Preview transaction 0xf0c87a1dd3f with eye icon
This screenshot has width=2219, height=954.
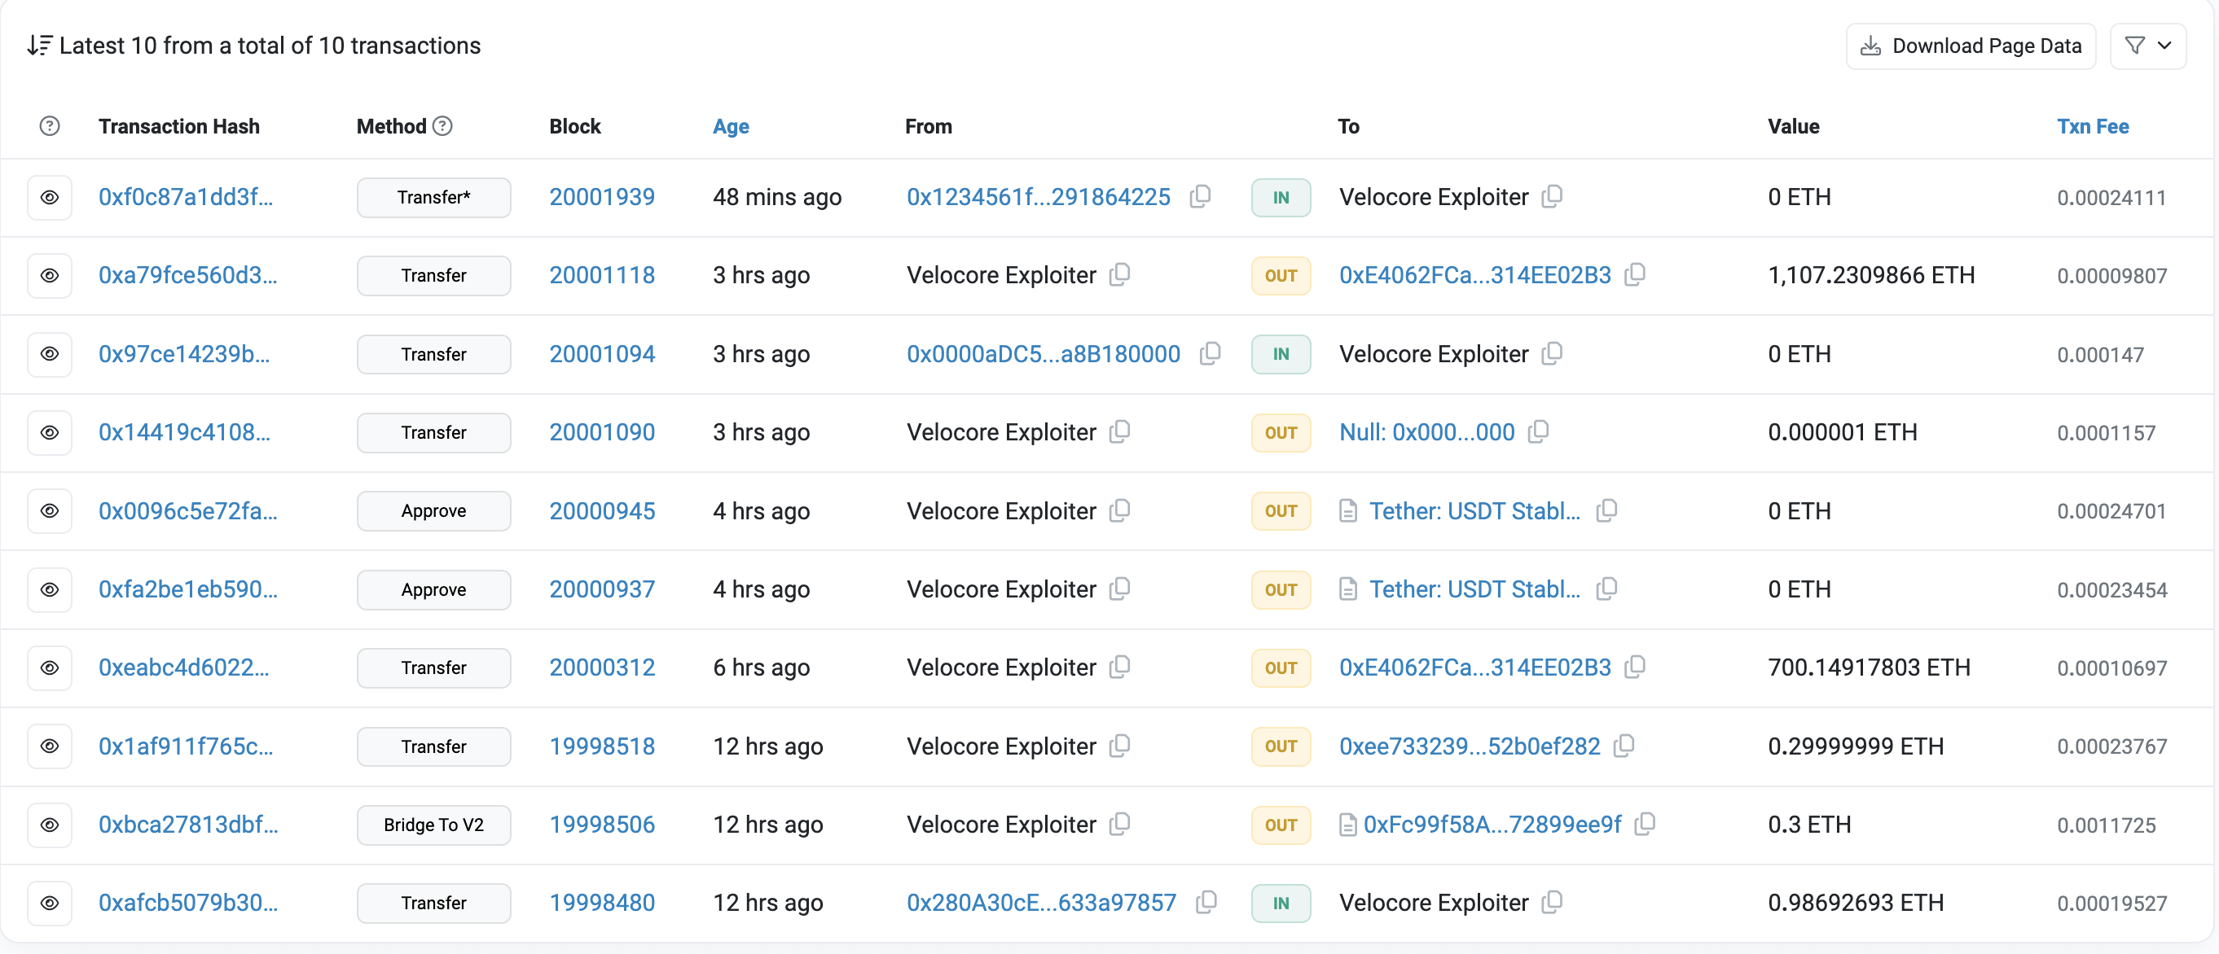pos(50,197)
